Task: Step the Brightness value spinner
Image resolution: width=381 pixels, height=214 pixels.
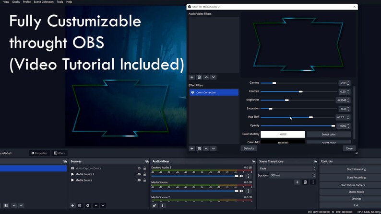Action: pyautogui.click(x=348, y=100)
